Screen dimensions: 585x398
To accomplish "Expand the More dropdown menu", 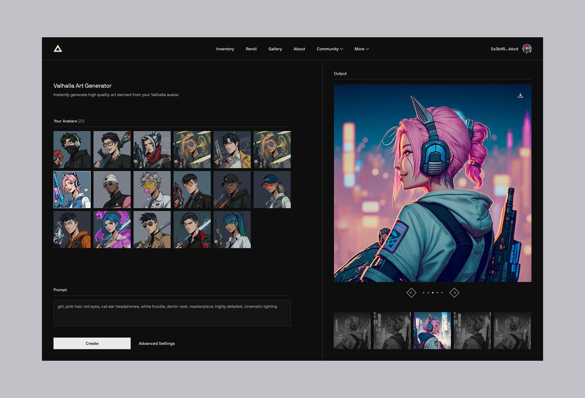I will tap(362, 49).
